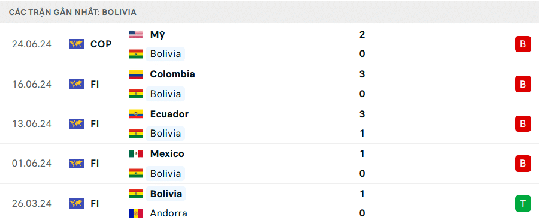The width and height of the screenshot is (539, 223).
Task: Click the green T badge for the Andorra match
Action: [x=523, y=203]
